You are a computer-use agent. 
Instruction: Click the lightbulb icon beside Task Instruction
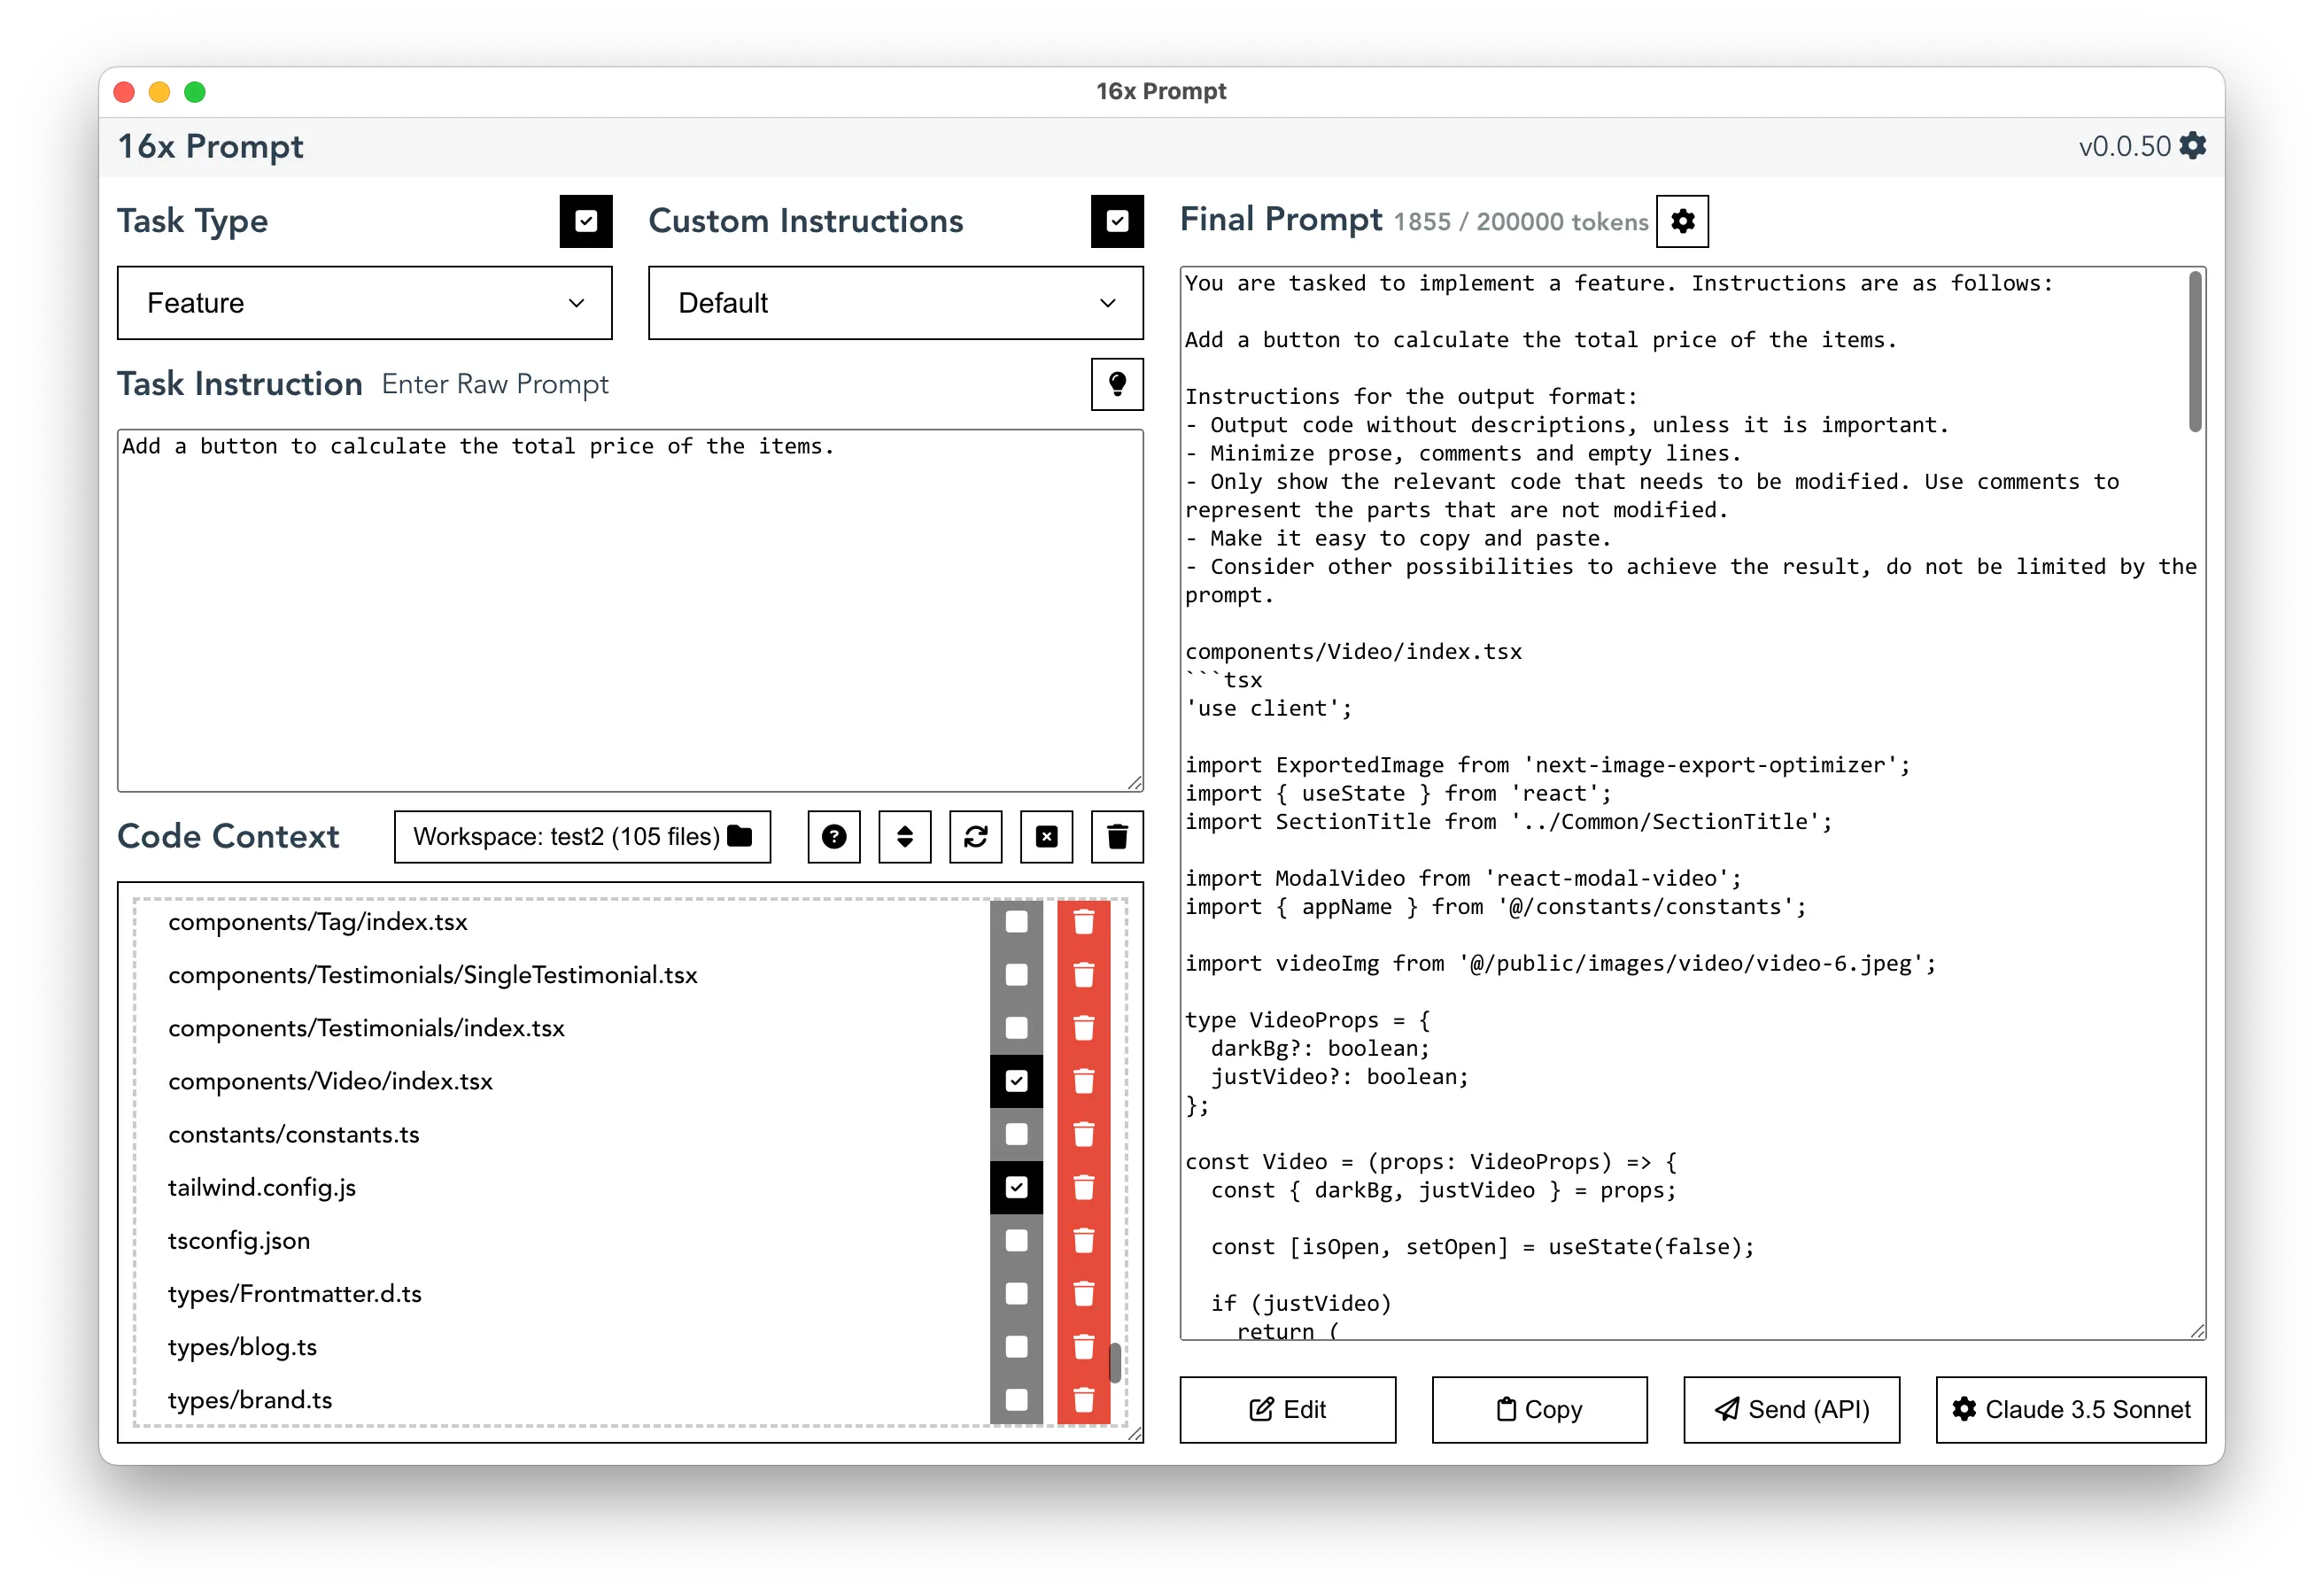point(1117,384)
